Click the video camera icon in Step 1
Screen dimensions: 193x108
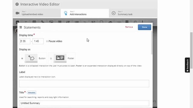[17, 13]
